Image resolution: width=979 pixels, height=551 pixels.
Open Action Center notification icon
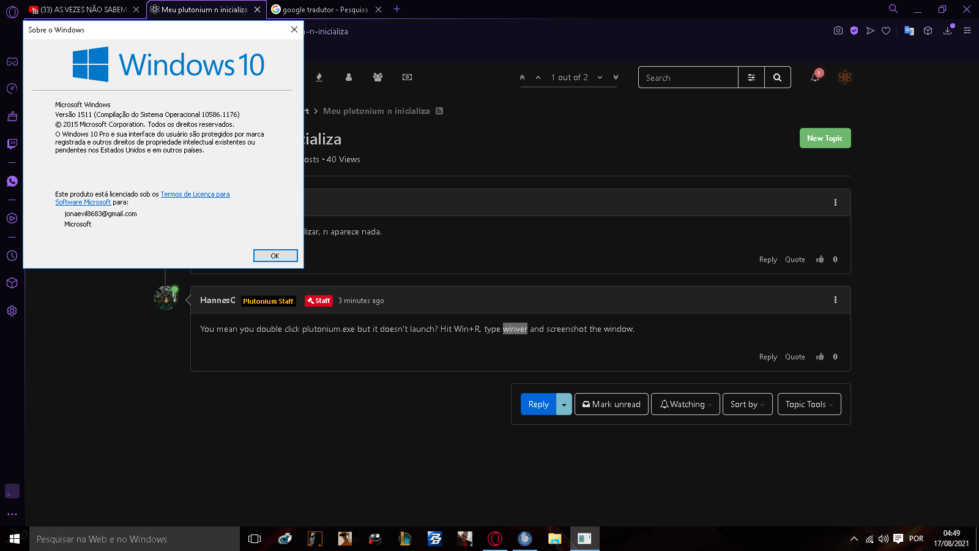[898, 539]
